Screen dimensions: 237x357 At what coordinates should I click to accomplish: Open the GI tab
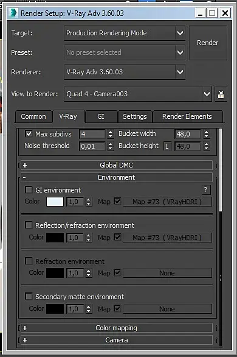click(x=101, y=116)
